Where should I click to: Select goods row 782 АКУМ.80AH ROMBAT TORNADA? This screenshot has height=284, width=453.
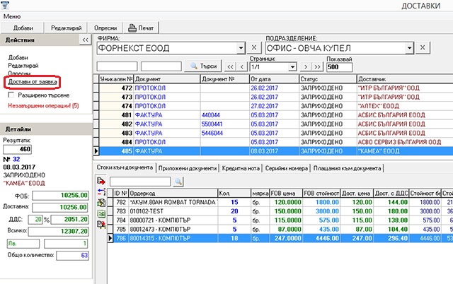(x=280, y=202)
